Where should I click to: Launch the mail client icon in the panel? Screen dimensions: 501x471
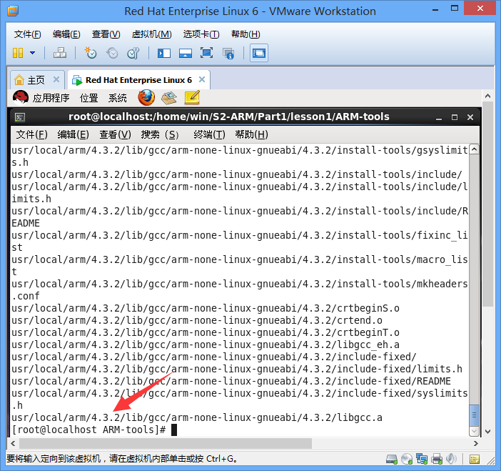pyautogui.click(x=169, y=98)
